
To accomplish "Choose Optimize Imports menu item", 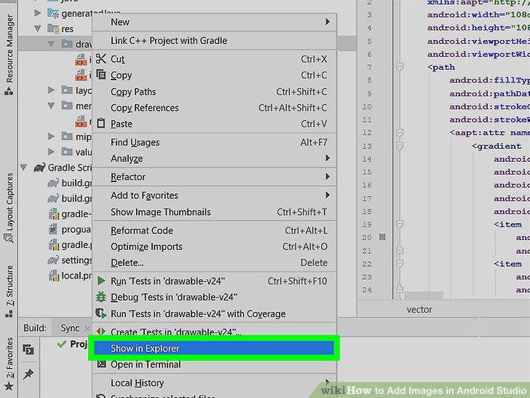I will tap(213, 246).
